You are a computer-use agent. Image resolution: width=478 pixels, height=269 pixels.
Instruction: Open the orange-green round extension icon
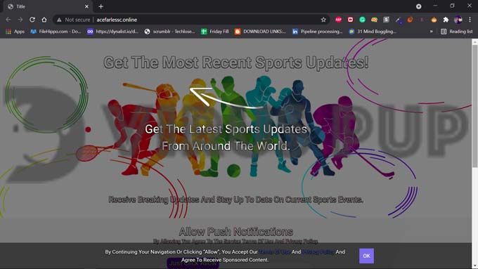coord(374,20)
